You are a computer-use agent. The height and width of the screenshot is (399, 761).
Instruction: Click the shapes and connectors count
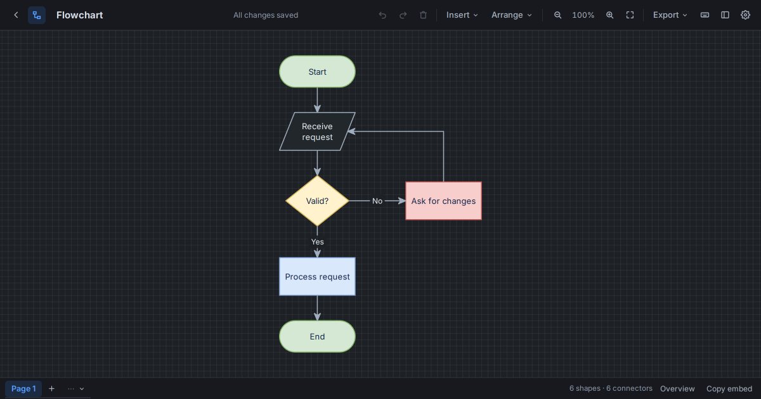coord(611,388)
